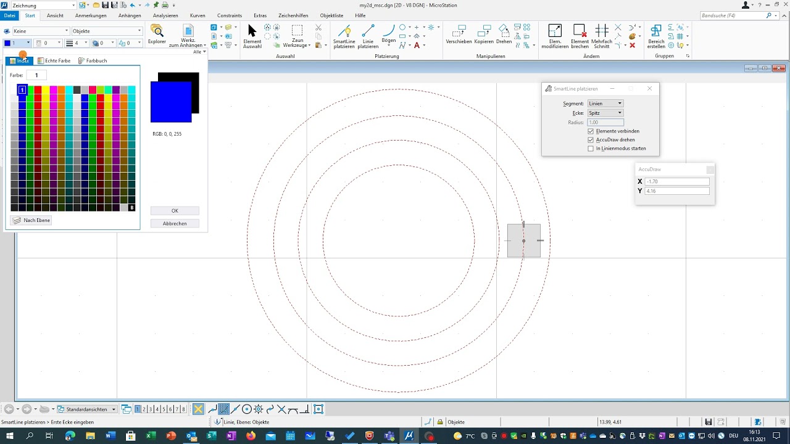
Task: Click the AccuDraw X value field
Action: tap(677, 181)
